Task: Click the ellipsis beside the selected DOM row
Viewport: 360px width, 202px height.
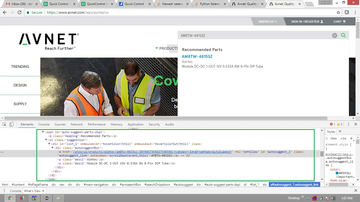Action: coord(2,152)
